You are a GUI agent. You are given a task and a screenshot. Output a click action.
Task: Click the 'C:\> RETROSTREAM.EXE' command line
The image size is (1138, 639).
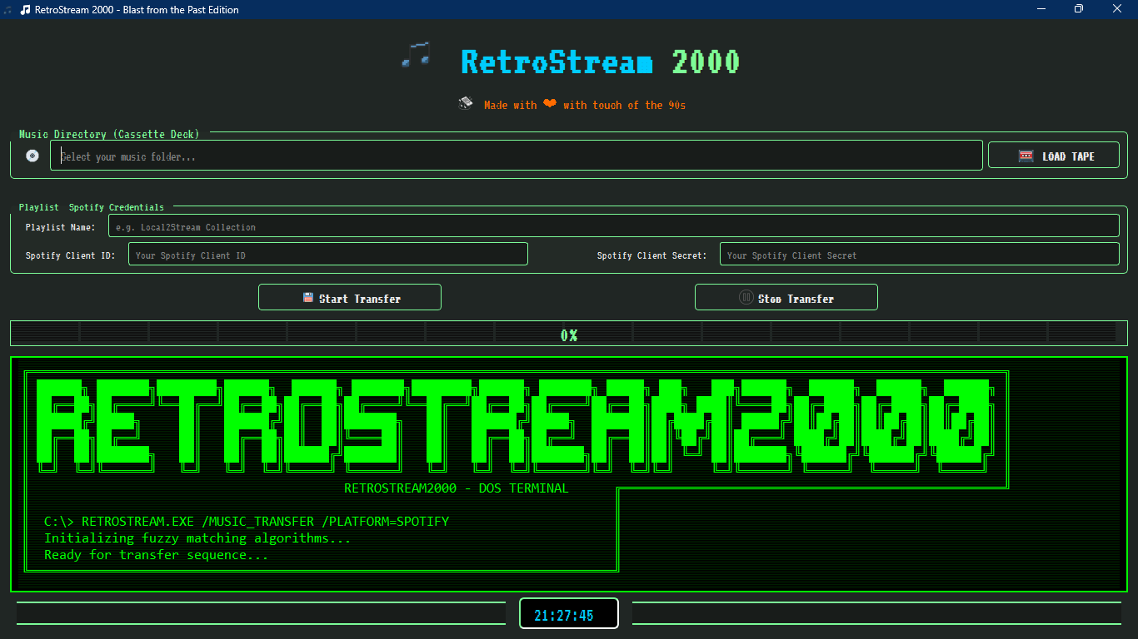coord(247,522)
